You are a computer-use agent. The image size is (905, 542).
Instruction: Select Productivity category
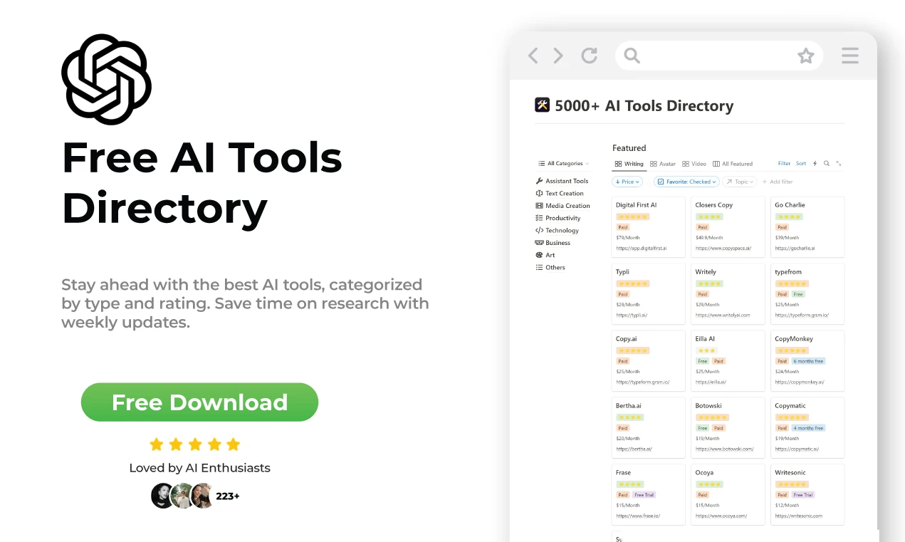tap(558, 218)
